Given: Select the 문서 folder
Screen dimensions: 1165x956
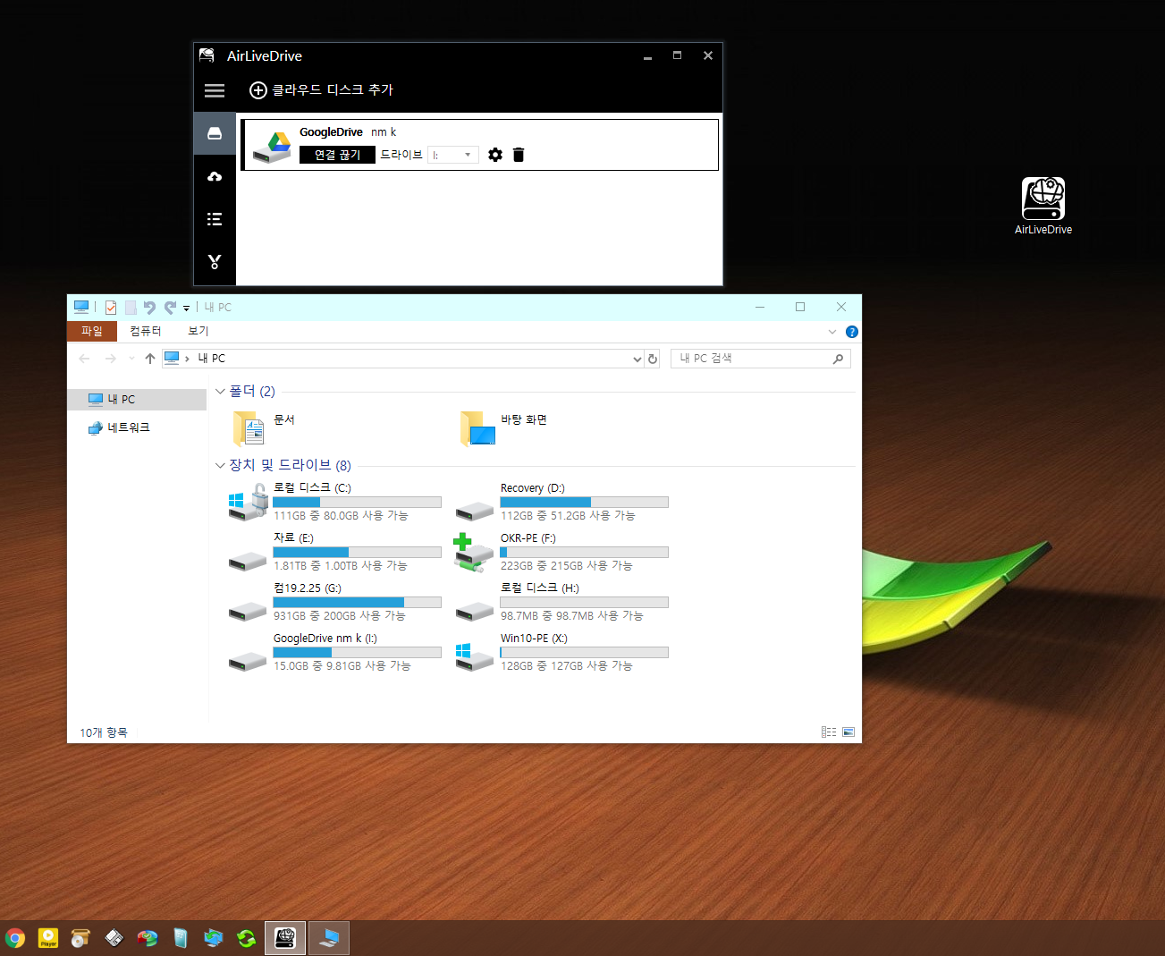Looking at the screenshot, I should (265, 428).
